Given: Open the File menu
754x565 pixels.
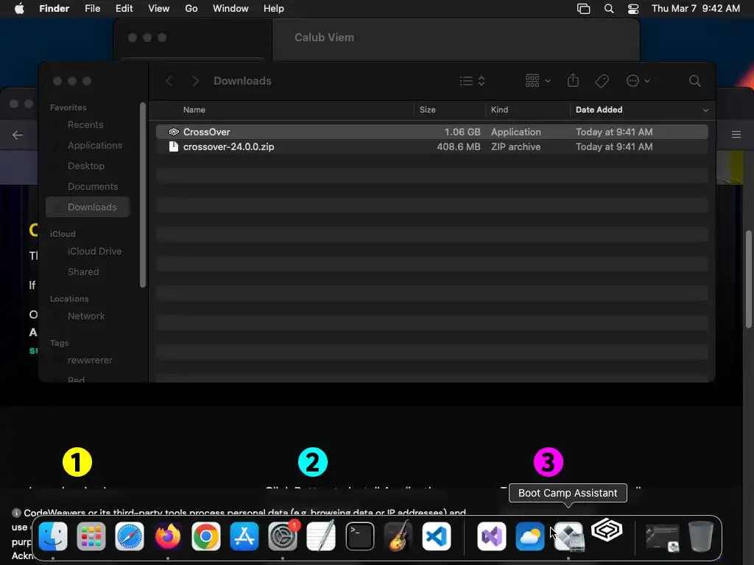Looking at the screenshot, I should click(x=92, y=9).
